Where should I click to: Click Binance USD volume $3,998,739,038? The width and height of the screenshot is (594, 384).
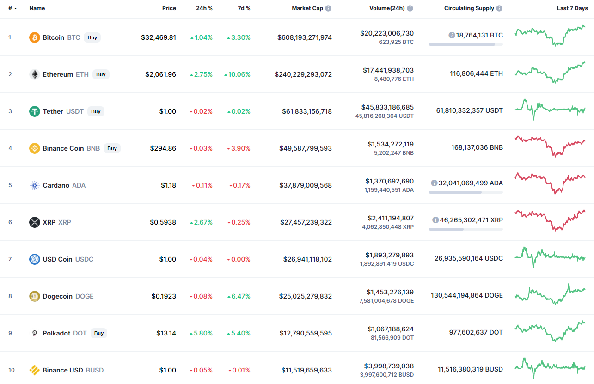[389, 366]
